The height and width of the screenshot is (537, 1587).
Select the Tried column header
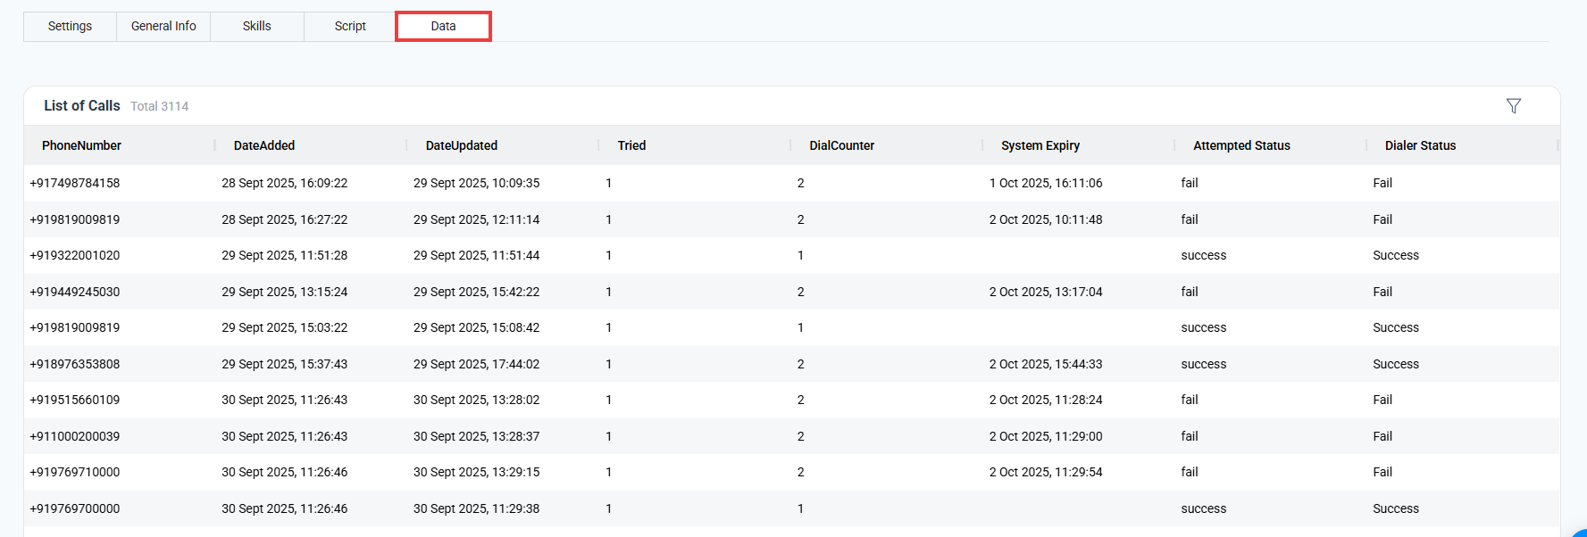coord(631,145)
